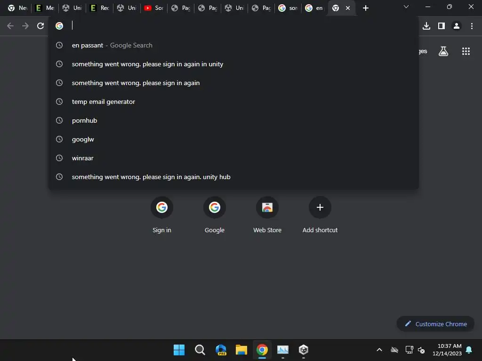Click the muted volume tray icon
This screenshot has width=482, height=361.
(x=421, y=350)
